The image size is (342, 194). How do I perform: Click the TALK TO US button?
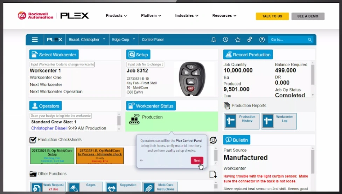pos(272,16)
